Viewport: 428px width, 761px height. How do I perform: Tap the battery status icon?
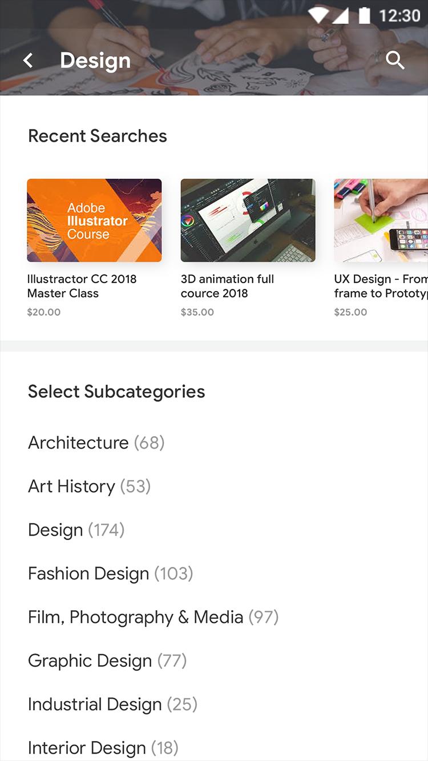(x=364, y=15)
